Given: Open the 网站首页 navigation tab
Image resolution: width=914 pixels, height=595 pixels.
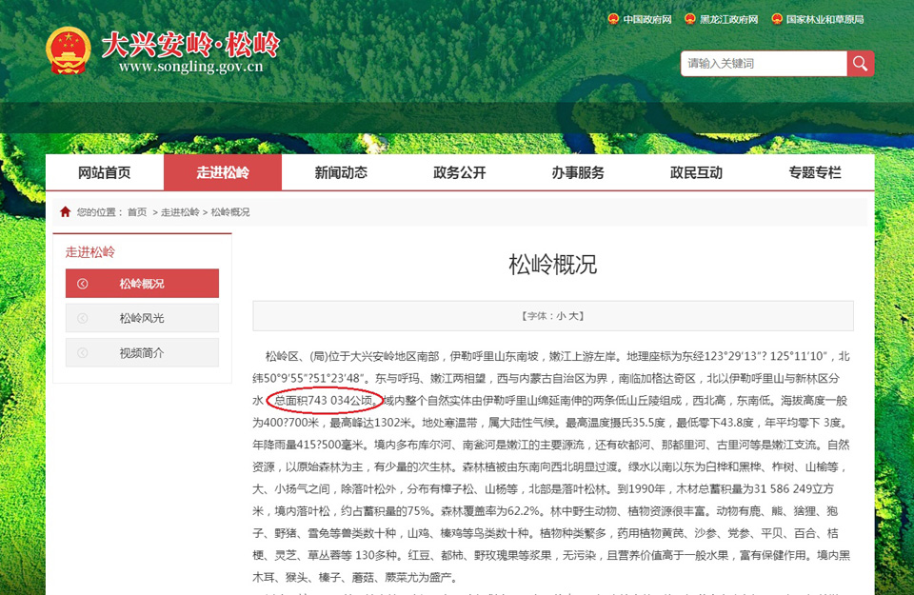Looking at the screenshot, I should 105,172.
